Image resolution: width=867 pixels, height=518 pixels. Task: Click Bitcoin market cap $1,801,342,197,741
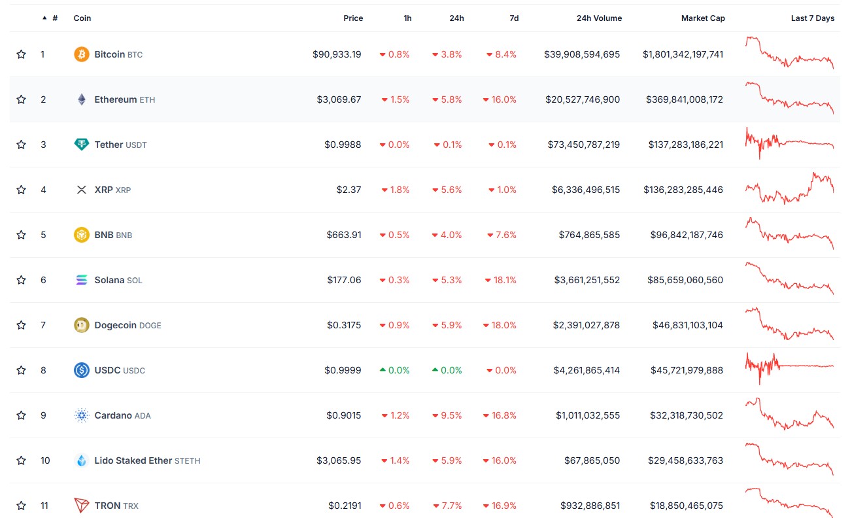click(x=683, y=54)
